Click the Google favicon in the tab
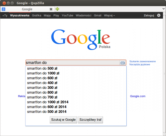This screenshot has width=166, height=136. pyautogui.click(x=4, y=9)
